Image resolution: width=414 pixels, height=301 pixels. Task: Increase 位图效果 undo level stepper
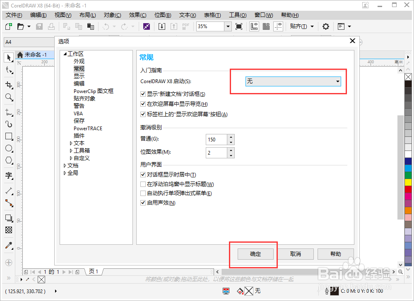point(231,150)
